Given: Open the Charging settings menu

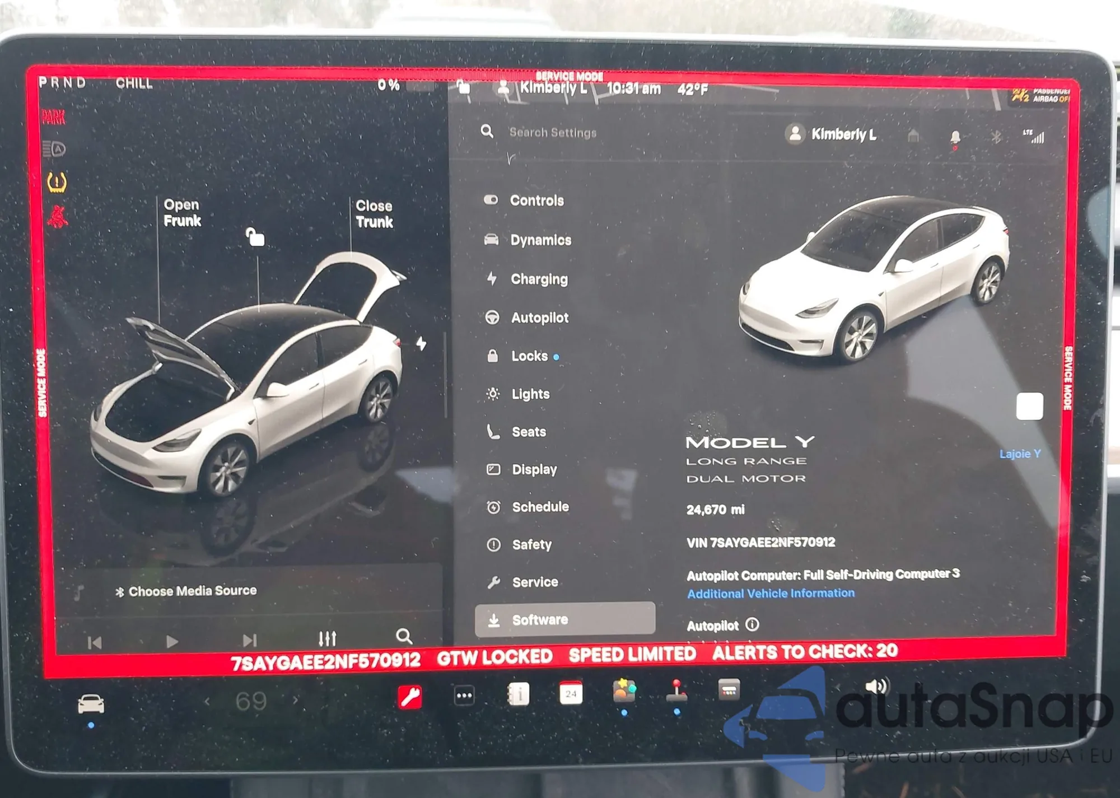Looking at the screenshot, I should coord(539,279).
